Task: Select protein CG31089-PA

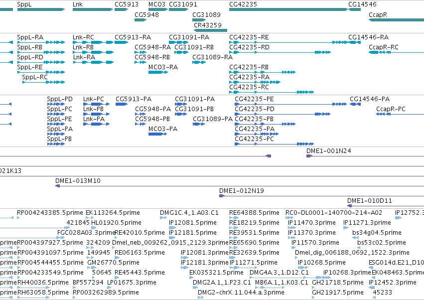Action: [199, 124]
